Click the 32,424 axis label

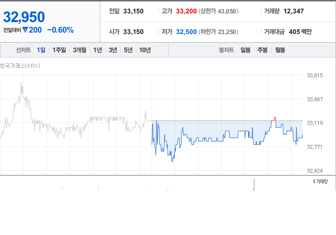[314, 171]
